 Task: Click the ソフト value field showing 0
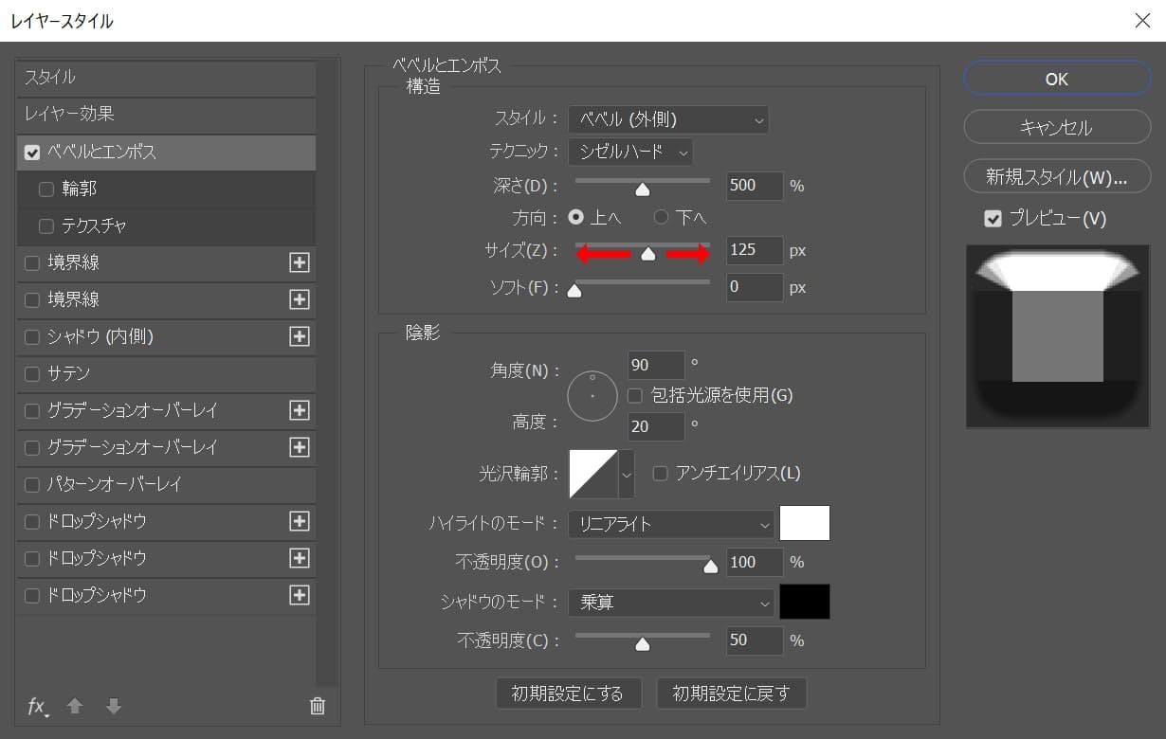(755, 287)
